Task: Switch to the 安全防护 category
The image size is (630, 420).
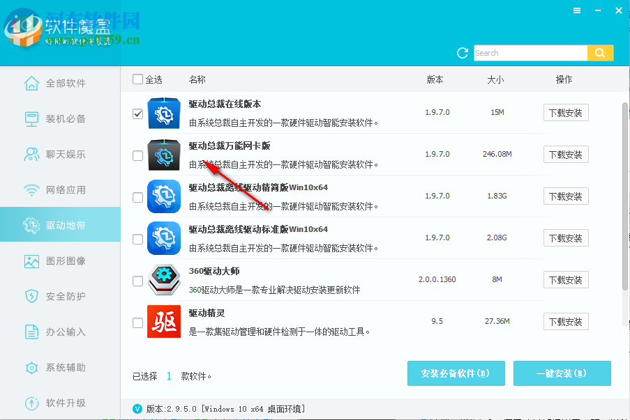Action: (x=60, y=297)
